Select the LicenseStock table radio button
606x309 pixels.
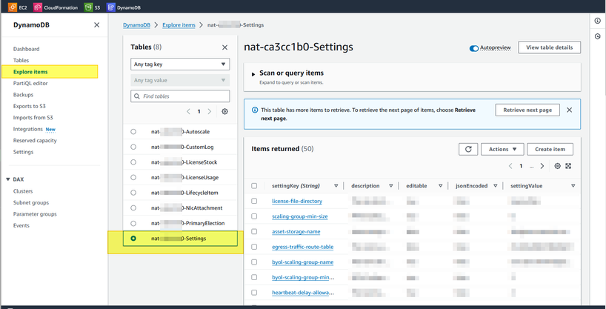click(133, 162)
